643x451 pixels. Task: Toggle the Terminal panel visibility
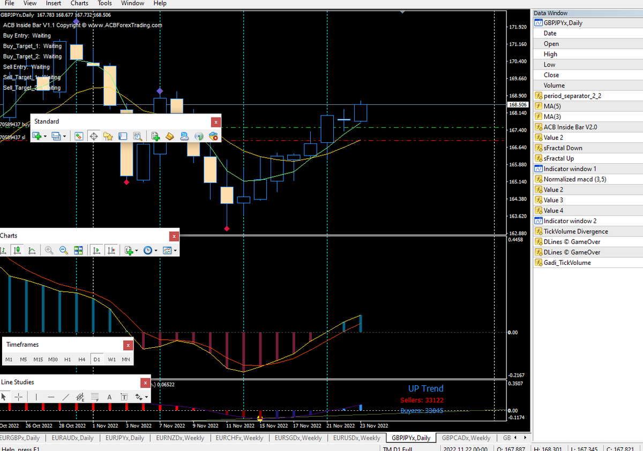coord(122,136)
